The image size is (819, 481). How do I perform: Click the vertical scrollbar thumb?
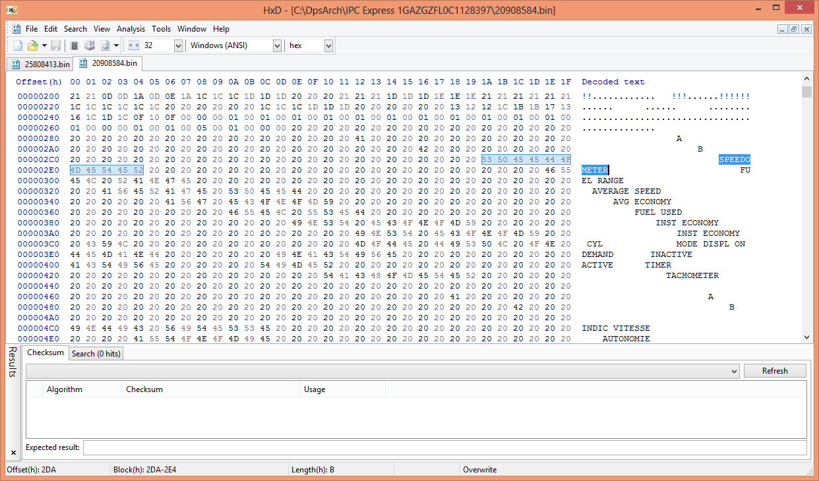pyautogui.click(x=807, y=92)
